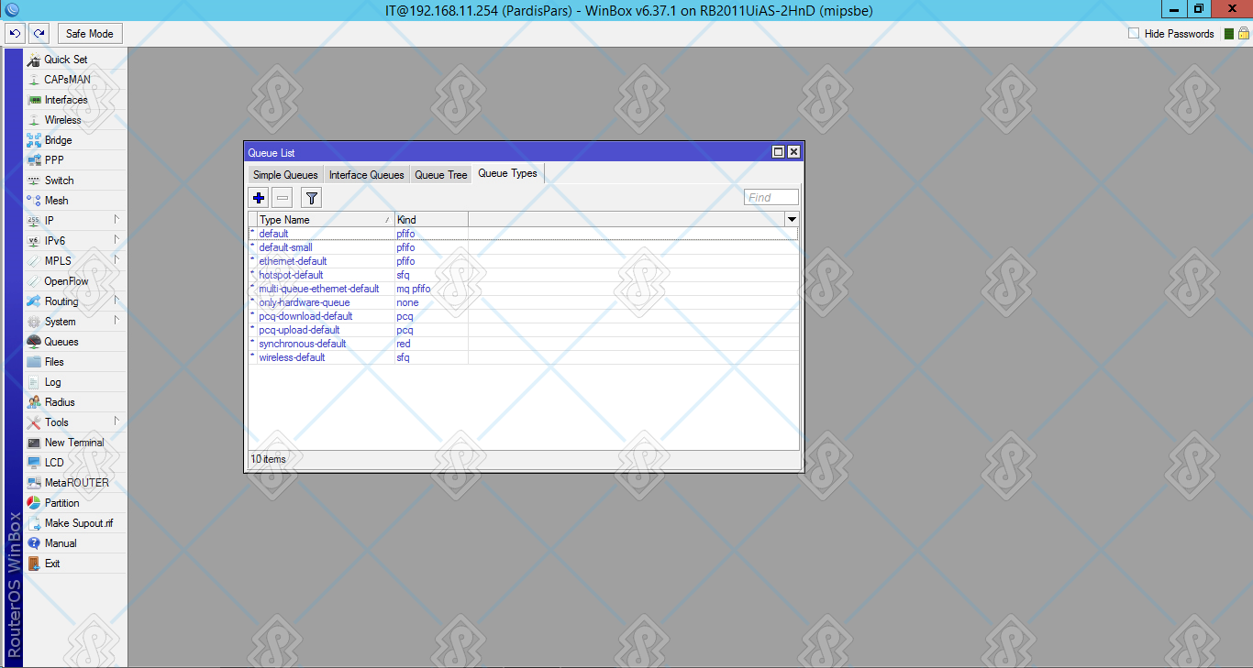1253x668 pixels.
Task: Select multi-queue-ethernet-default row
Action: [523, 289]
